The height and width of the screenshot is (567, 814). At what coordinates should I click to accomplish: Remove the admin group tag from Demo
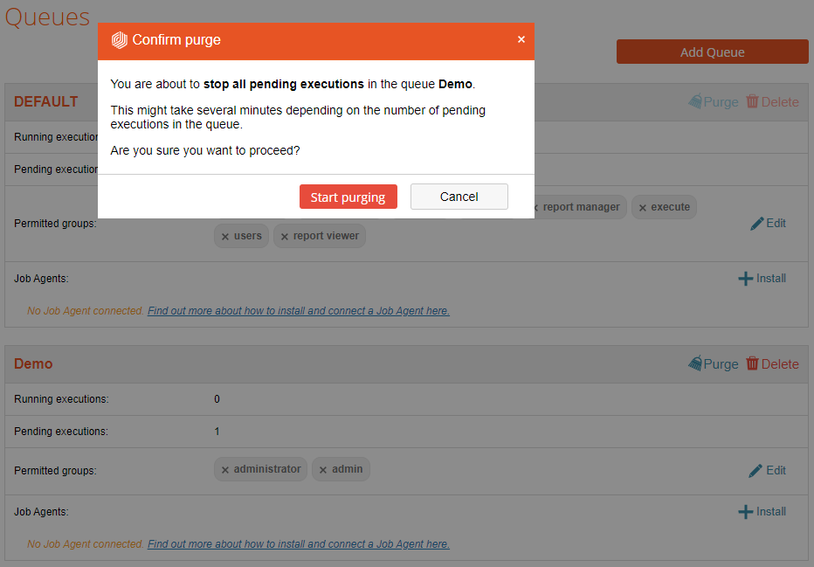pos(323,470)
